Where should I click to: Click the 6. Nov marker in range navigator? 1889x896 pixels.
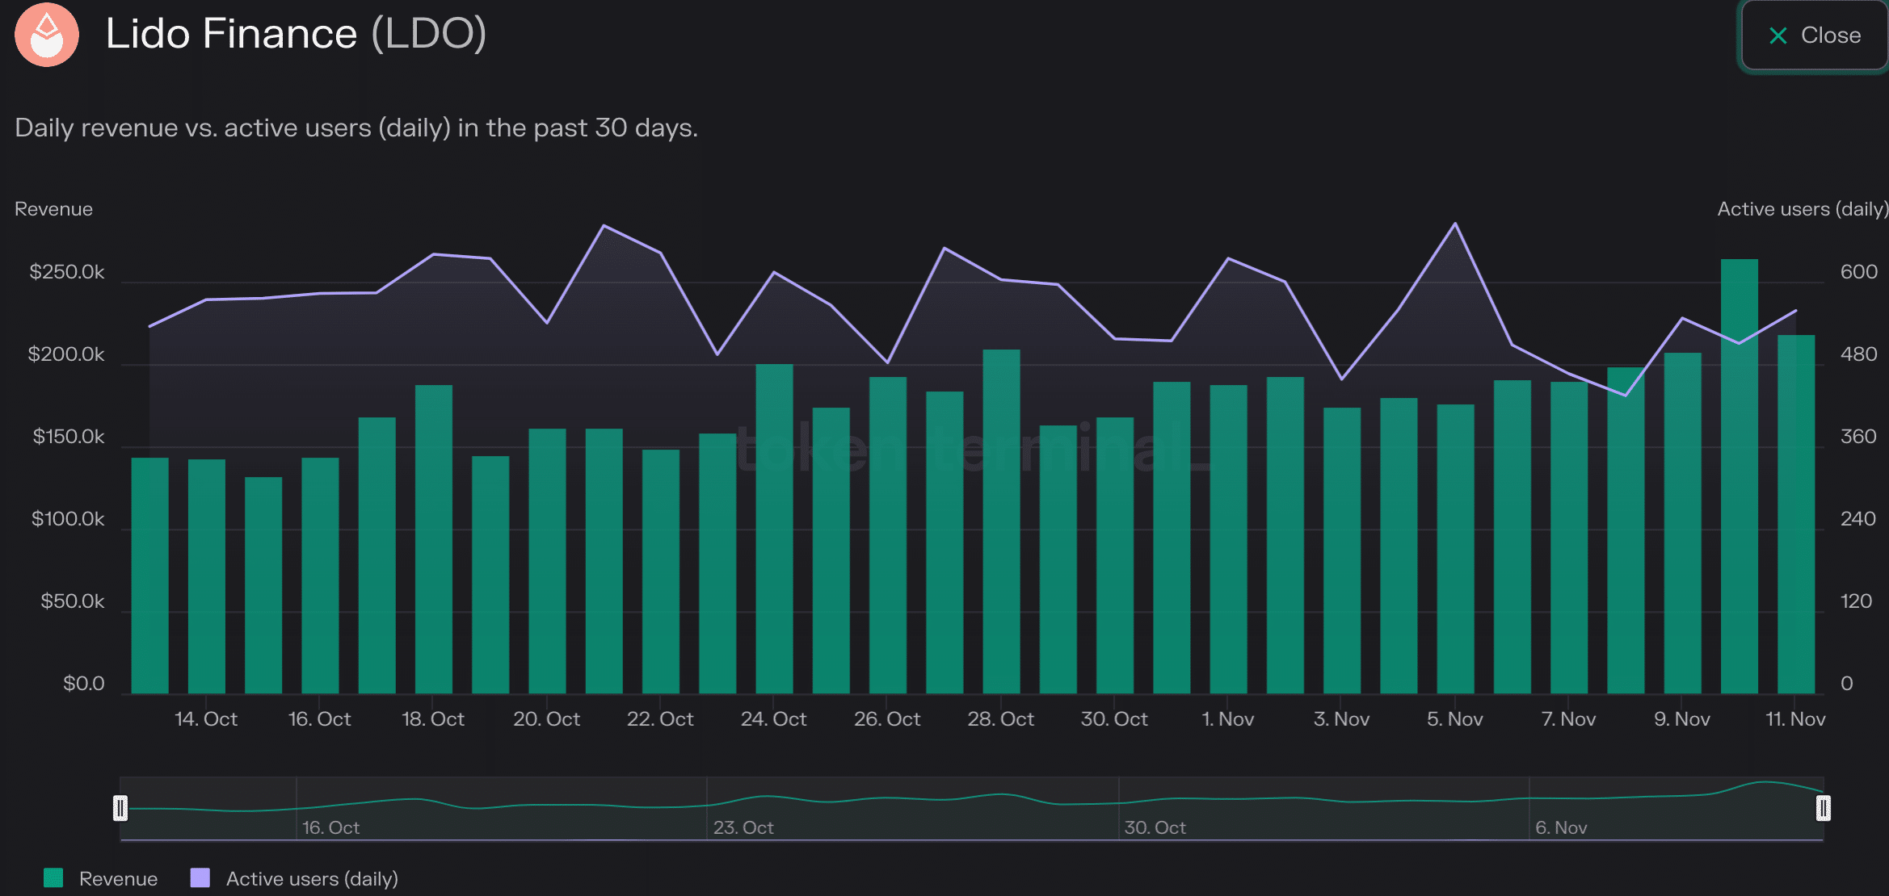(x=1561, y=827)
